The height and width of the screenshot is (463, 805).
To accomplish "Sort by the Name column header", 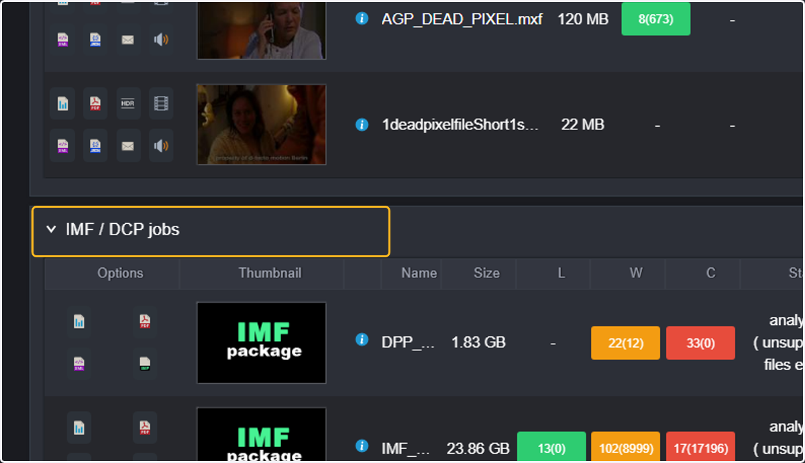I will click(x=419, y=273).
